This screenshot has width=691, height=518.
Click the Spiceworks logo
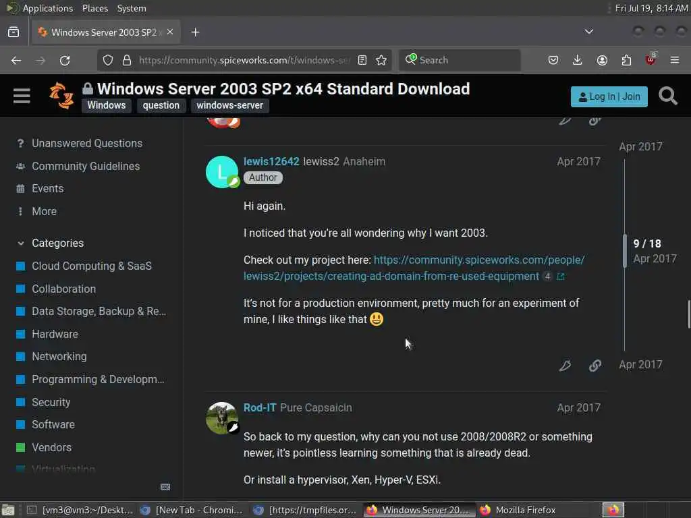pos(61,96)
